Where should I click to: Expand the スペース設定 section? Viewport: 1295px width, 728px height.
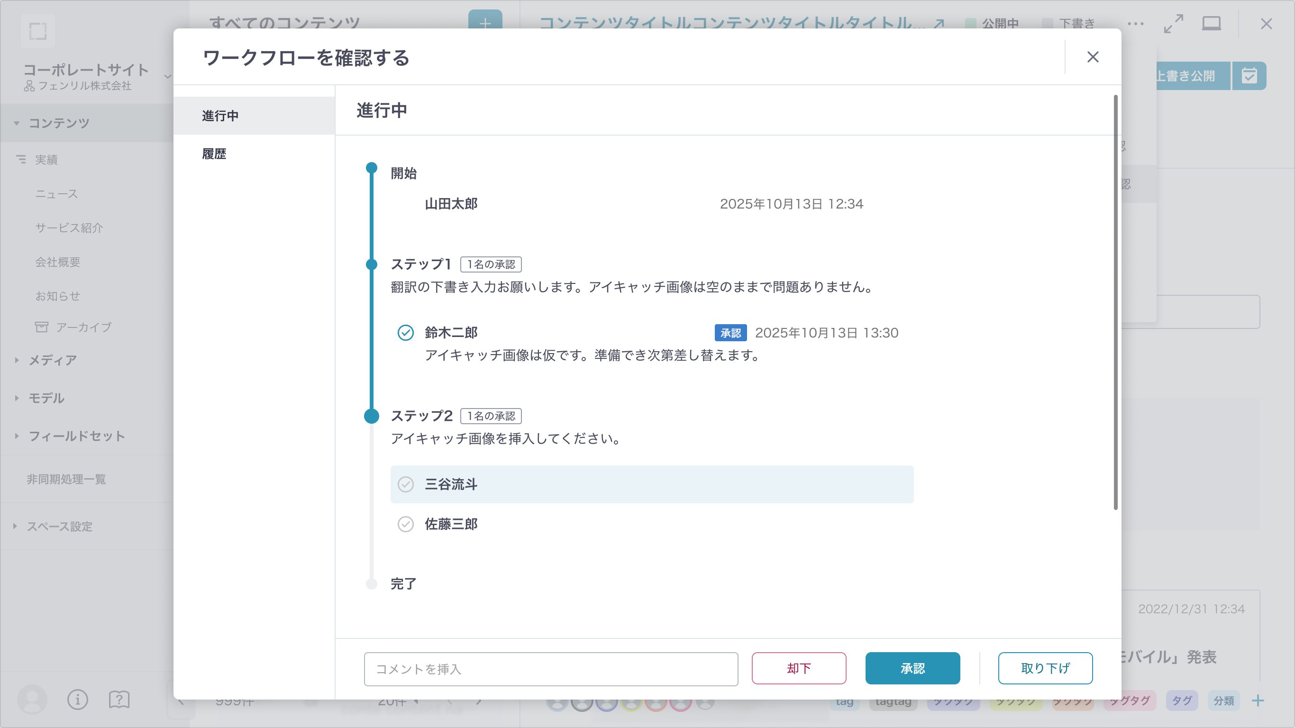[15, 527]
